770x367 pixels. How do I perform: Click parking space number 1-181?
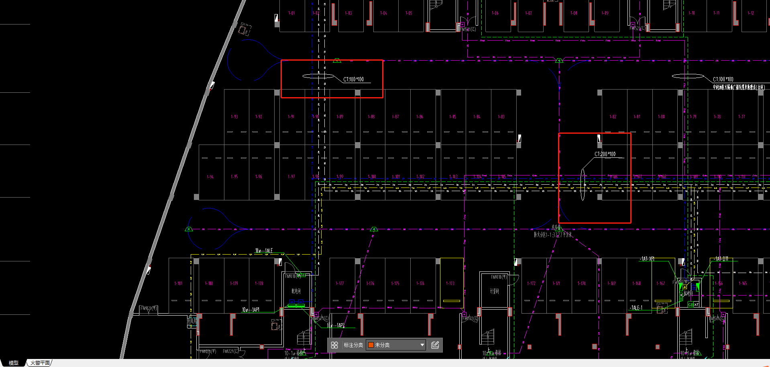pos(178,283)
